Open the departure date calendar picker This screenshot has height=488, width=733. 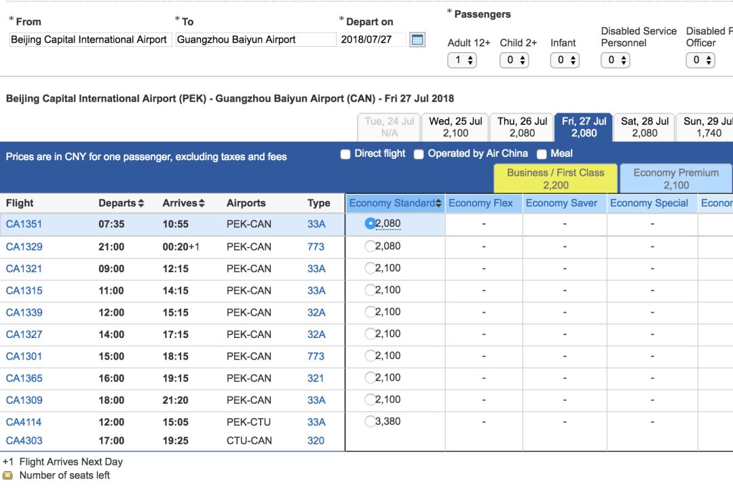(x=417, y=40)
